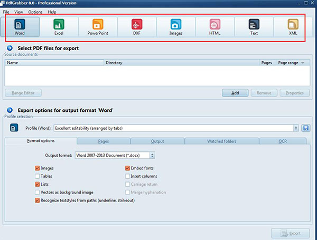This screenshot has width=317, height=240.
Task: Toggle Recognize textstyles from paths checkbox
Action: click(37, 200)
